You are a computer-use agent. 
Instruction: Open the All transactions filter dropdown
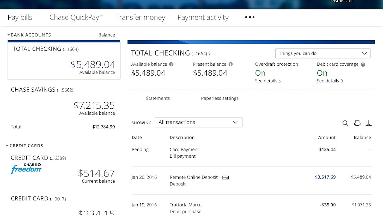[199, 122]
